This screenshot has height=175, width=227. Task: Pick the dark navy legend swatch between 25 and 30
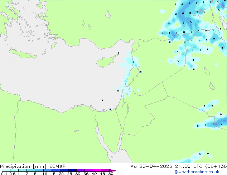[x=72, y=170]
